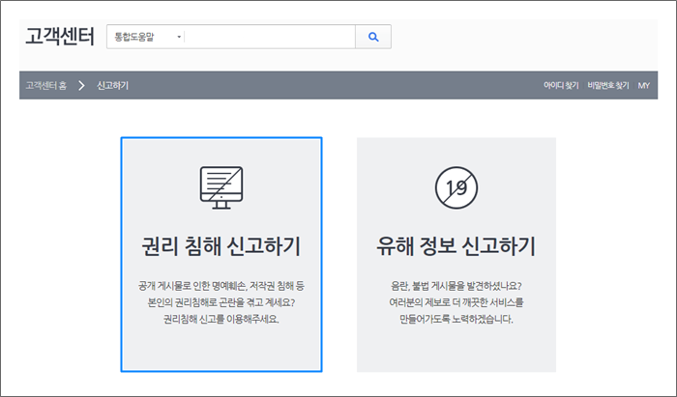The width and height of the screenshot is (677, 397).
Task: Click the text '여러분의 제보로 더 깨끗한 서비스를'
Action: [x=456, y=302]
